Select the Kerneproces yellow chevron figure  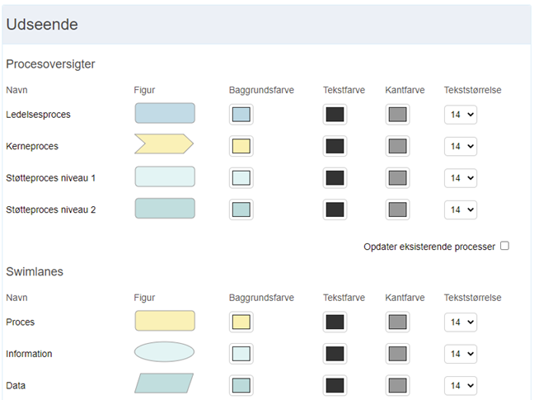tap(164, 144)
